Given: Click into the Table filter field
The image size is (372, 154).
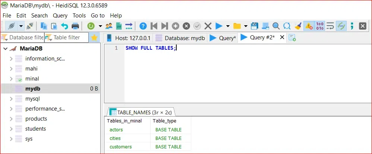Looking at the screenshot, I should click(67, 37).
